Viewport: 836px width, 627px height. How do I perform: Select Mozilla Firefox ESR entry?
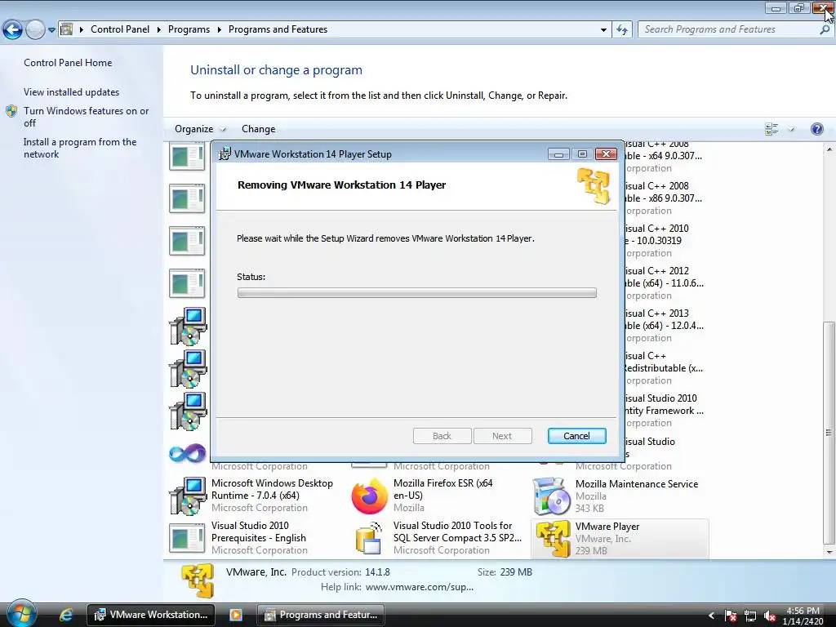pos(438,496)
